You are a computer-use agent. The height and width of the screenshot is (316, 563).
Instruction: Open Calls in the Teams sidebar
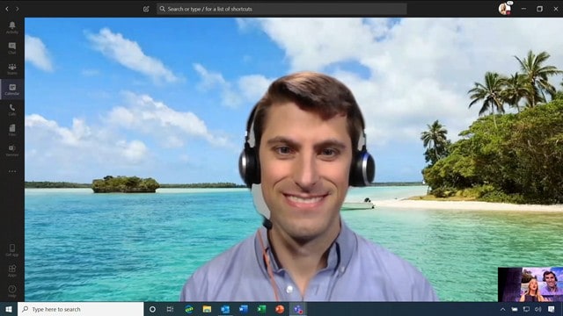tap(11, 110)
